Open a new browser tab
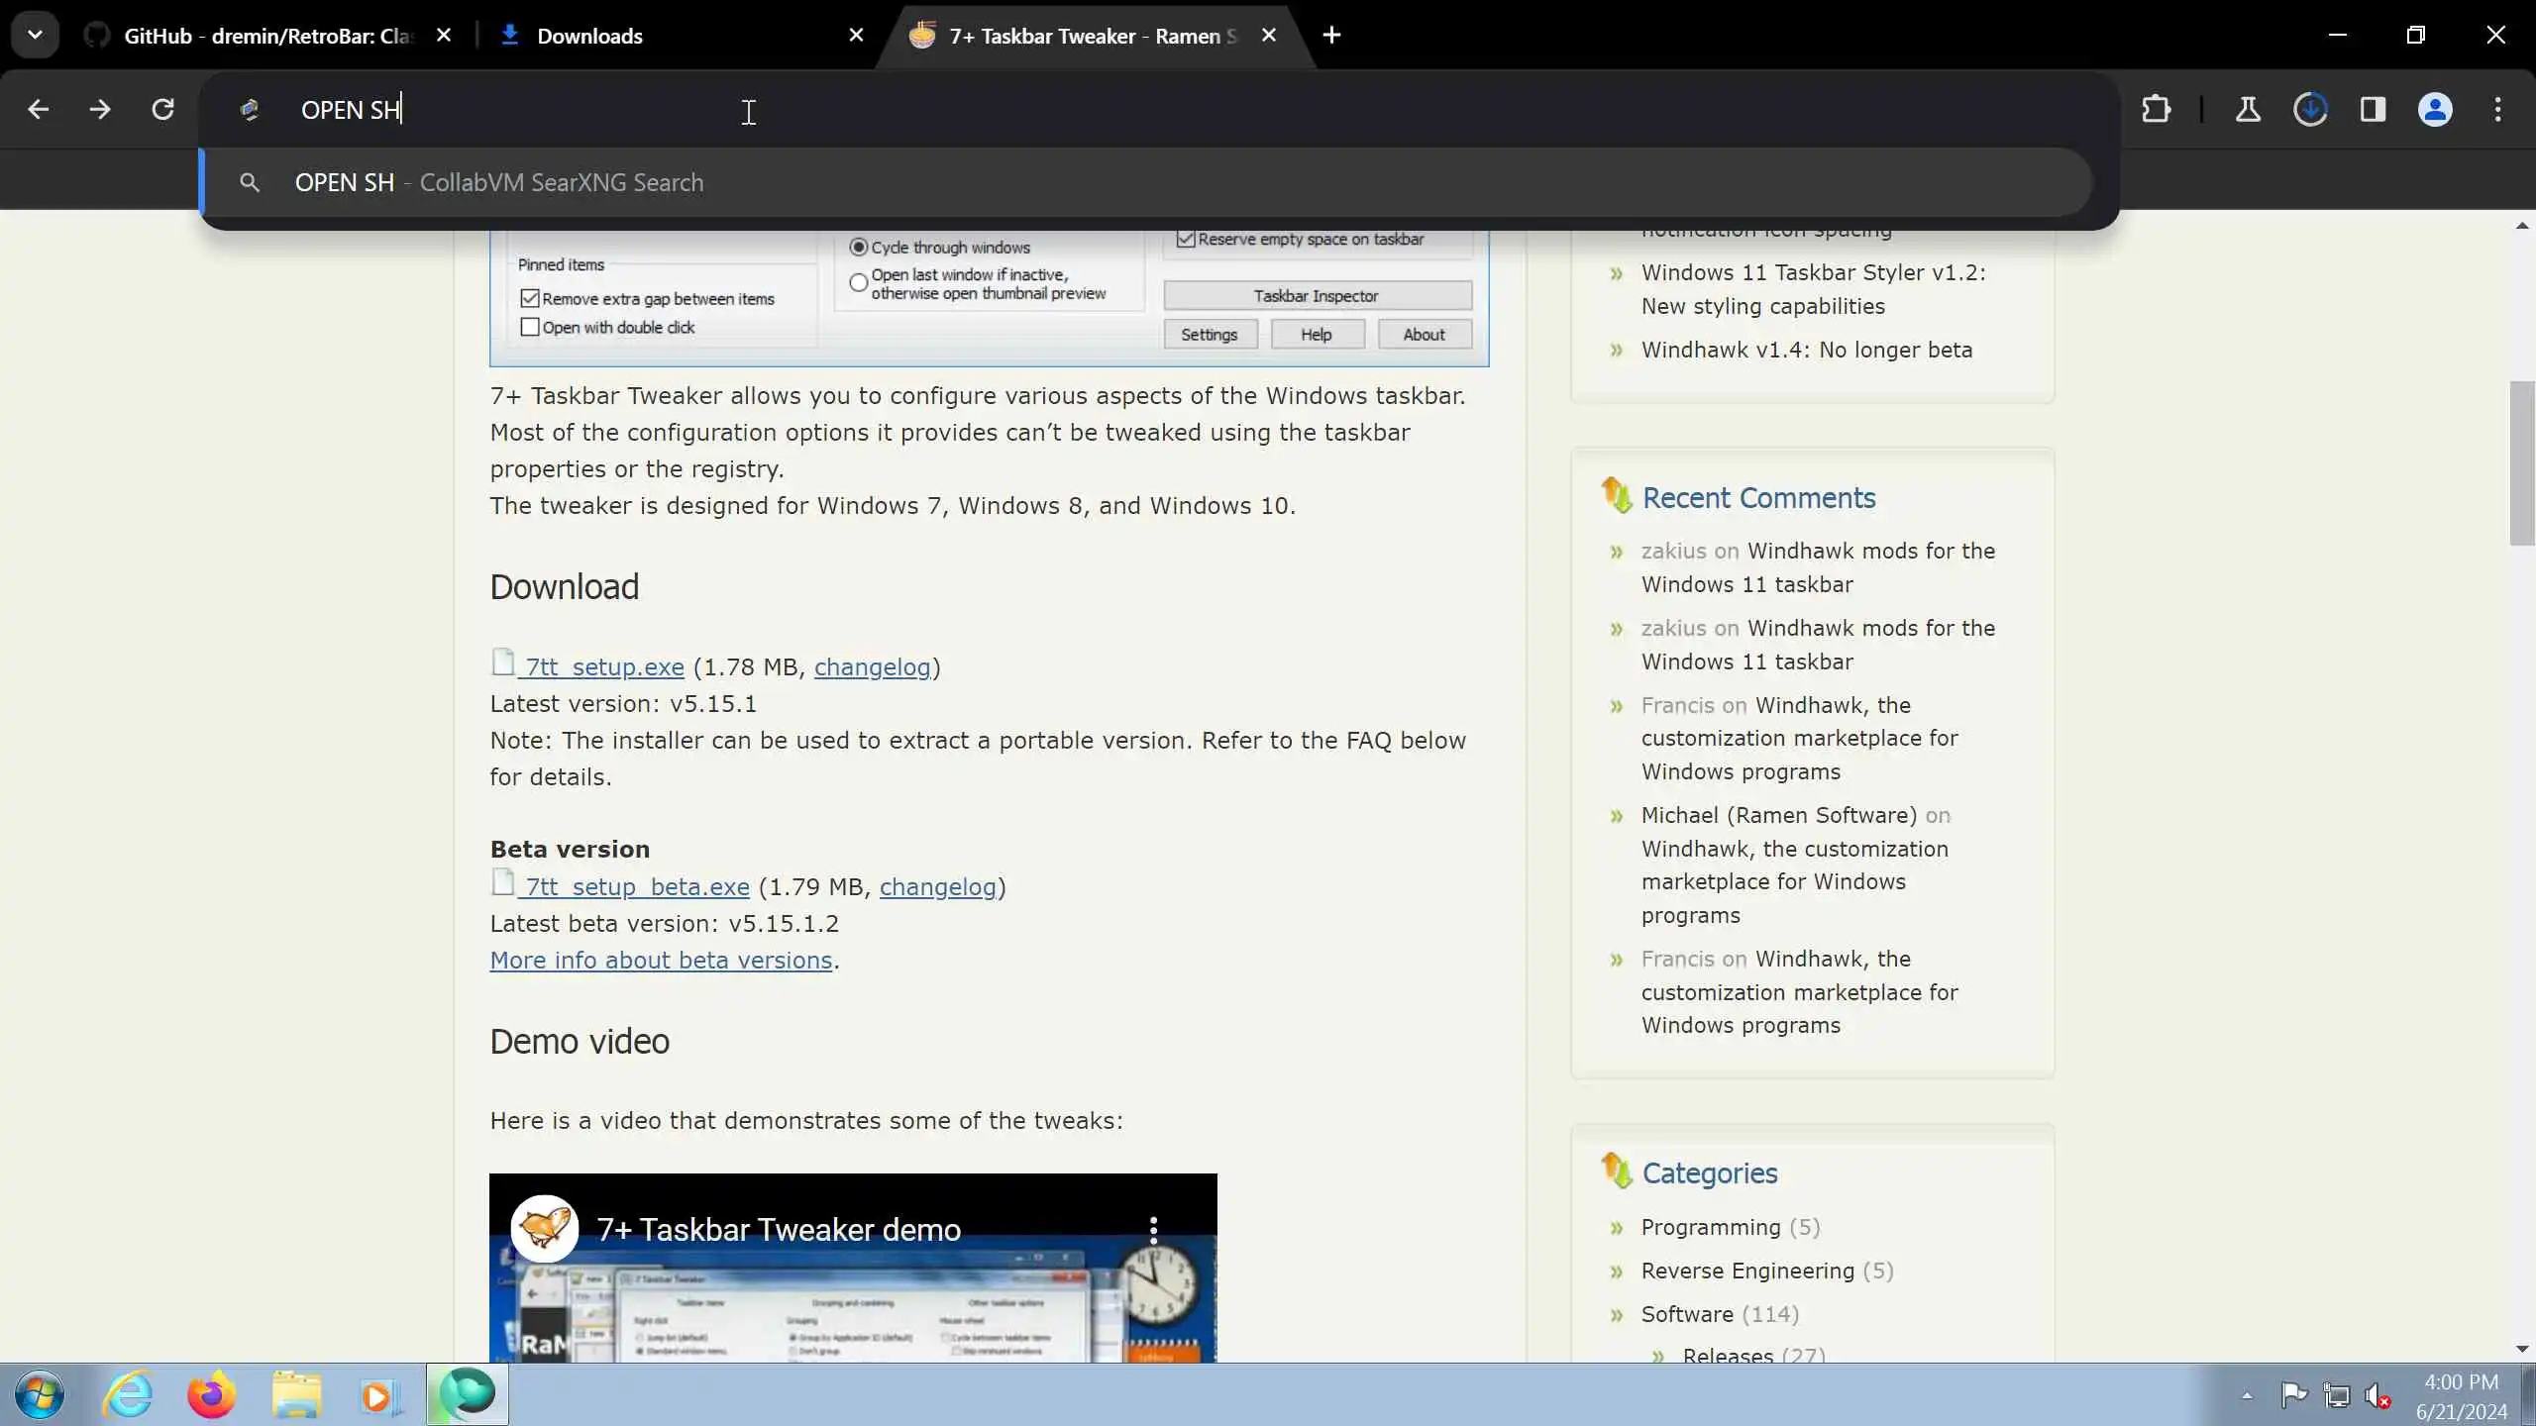This screenshot has height=1426, width=2536. [1331, 36]
